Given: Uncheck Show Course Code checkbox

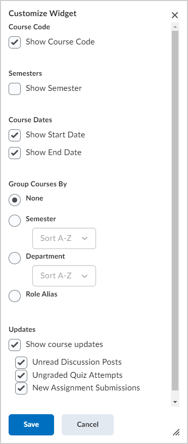Looking at the screenshot, I should tap(15, 42).
